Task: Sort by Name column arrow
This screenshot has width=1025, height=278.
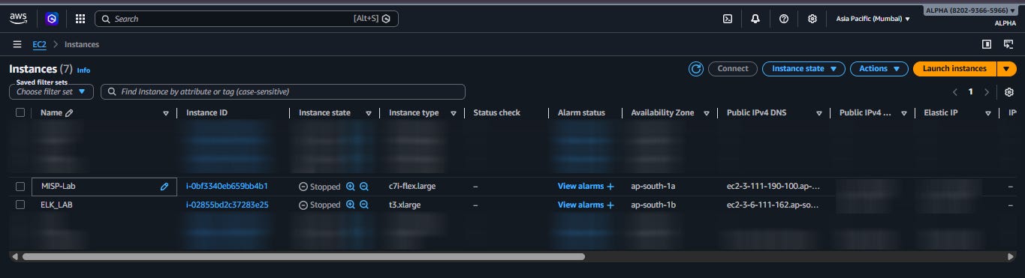Action: click(x=165, y=113)
